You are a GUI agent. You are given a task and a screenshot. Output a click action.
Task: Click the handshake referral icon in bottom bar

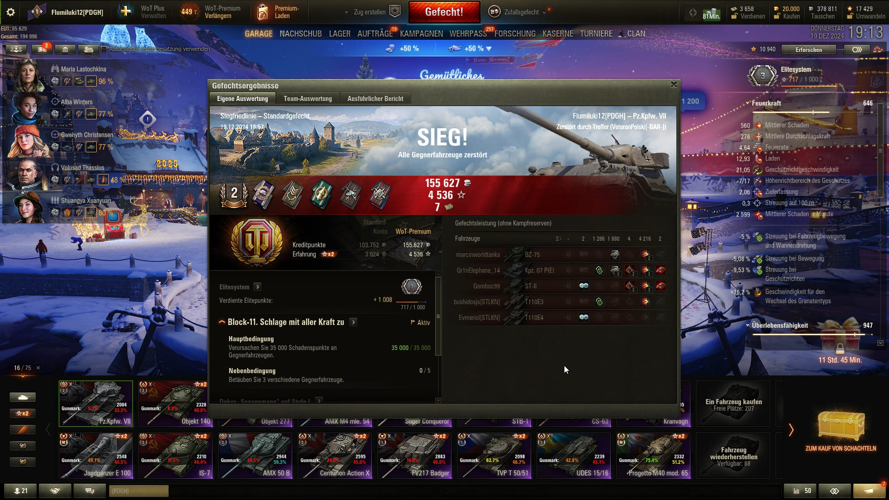(x=55, y=491)
